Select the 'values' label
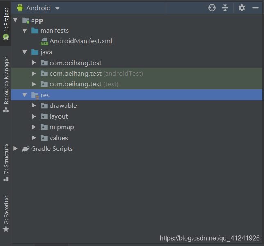Screen dimensions: 264x246 (59, 138)
